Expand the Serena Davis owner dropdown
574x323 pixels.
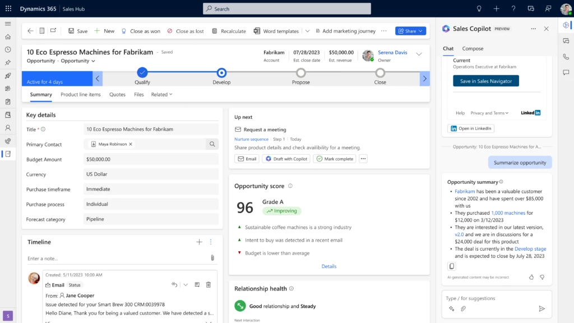(419, 54)
